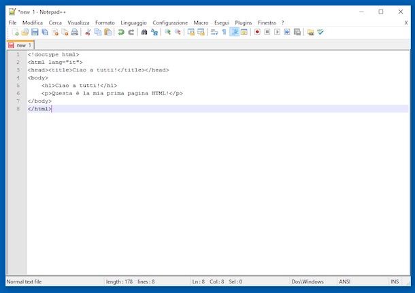The height and width of the screenshot is (293, 415).
Task: Click the Cut scissors icon
Action: (88, 32)
